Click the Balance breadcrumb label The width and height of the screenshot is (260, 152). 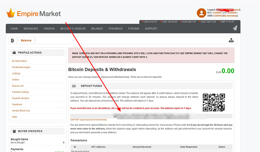[x=26, y=40]
